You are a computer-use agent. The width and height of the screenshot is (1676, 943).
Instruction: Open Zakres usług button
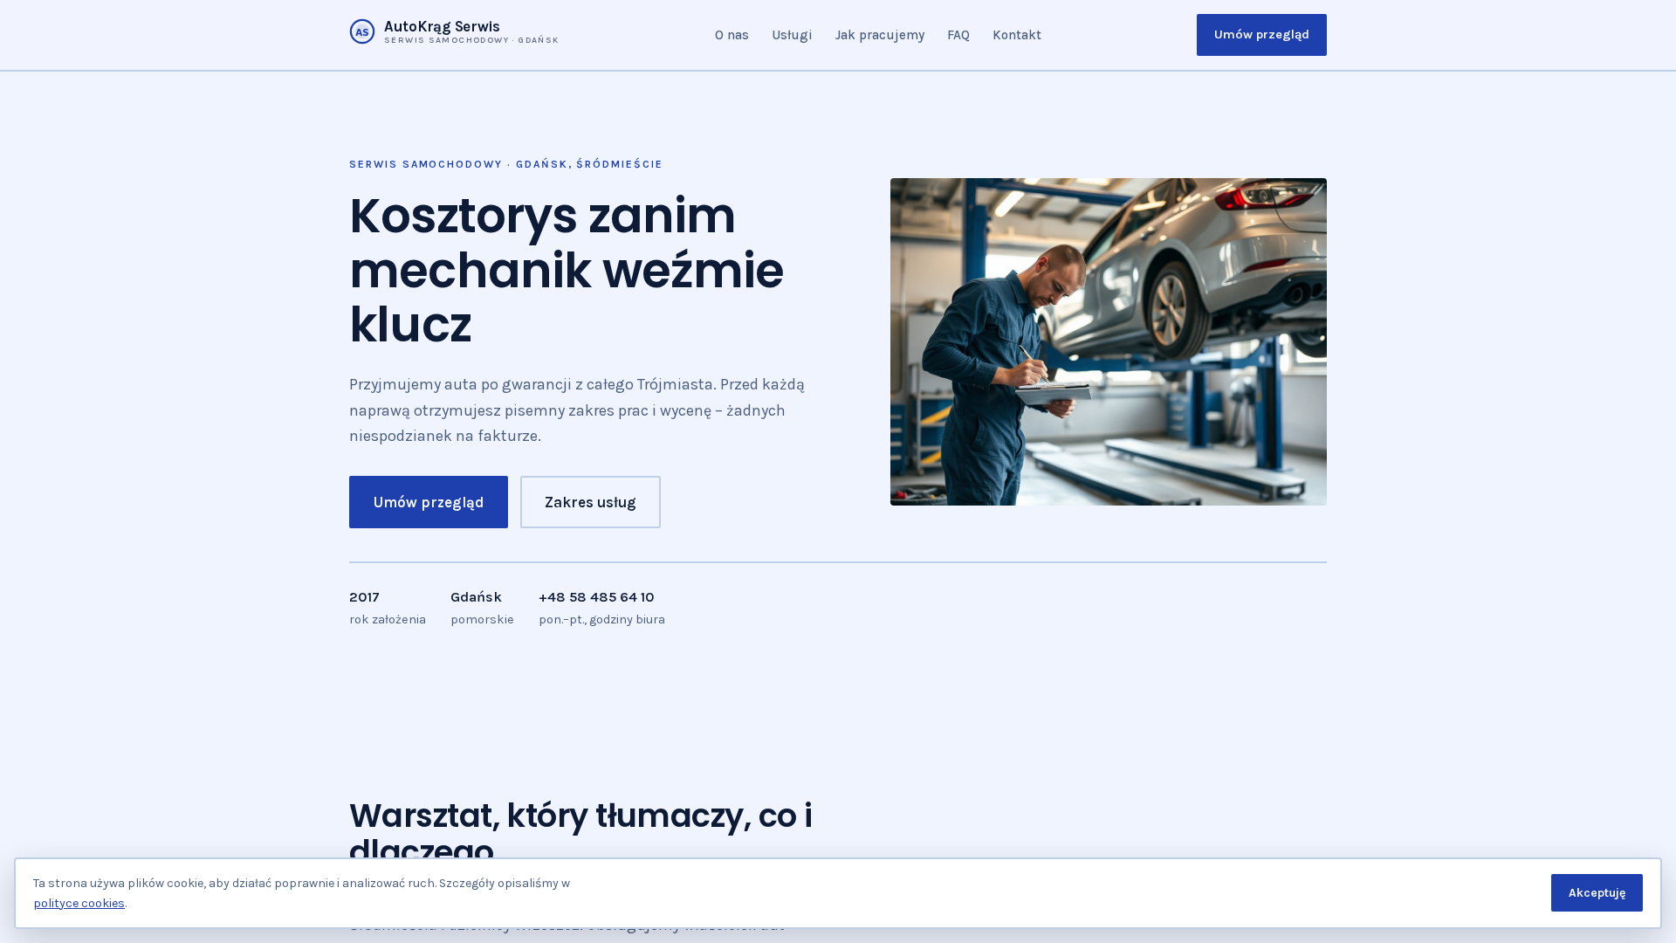(x=590, y=502)
